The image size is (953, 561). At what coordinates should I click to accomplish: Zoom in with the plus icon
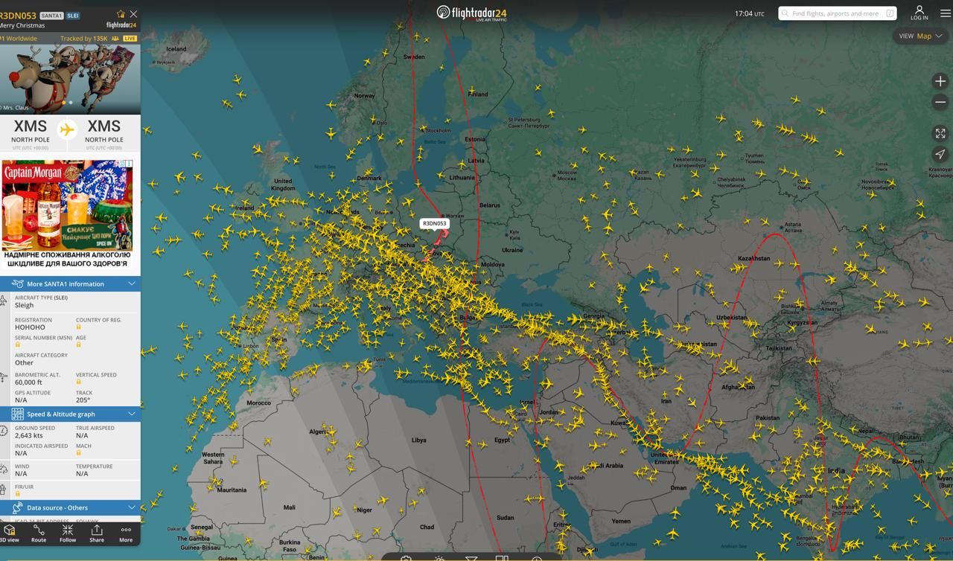(940, 80)
